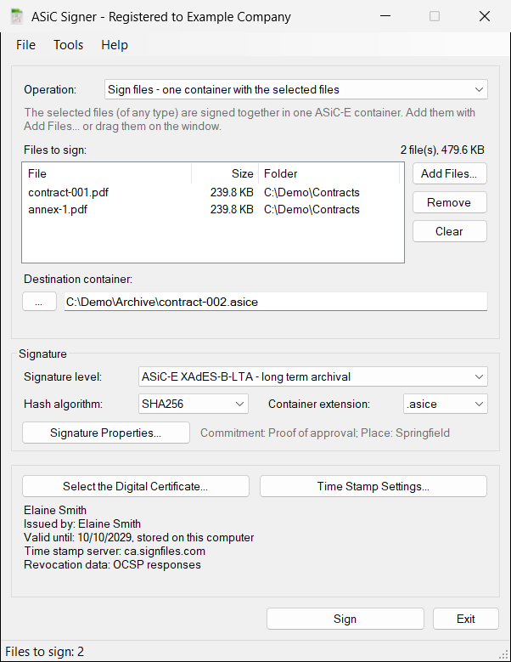
Task: Click the Destination container path field
Action: [x=276, y=302]
